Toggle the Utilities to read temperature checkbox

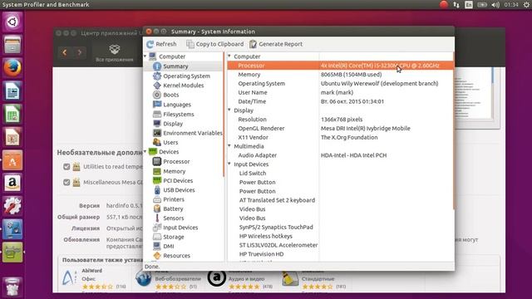click(66, 166)
